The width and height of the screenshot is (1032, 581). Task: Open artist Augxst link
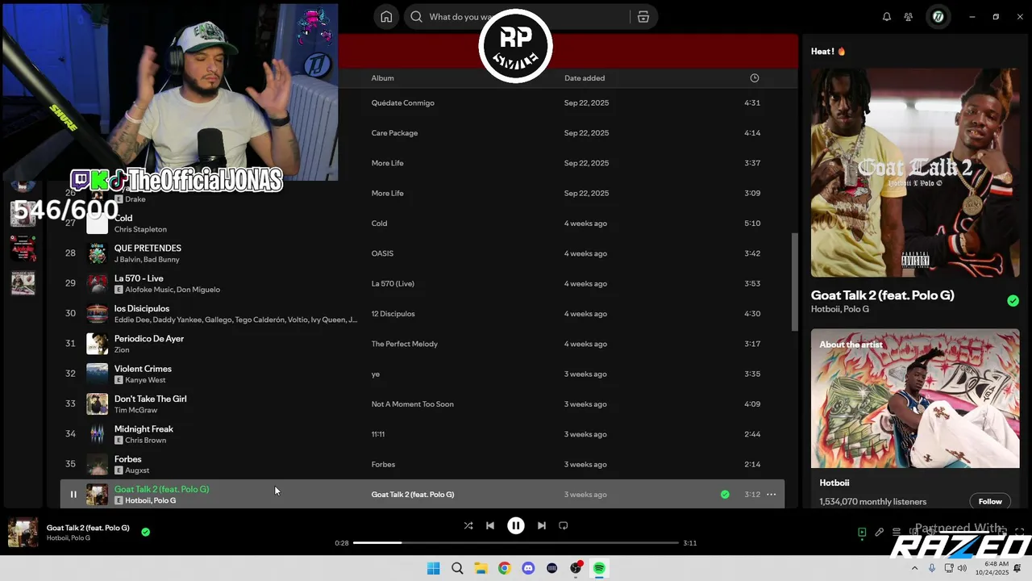point(137,470)
